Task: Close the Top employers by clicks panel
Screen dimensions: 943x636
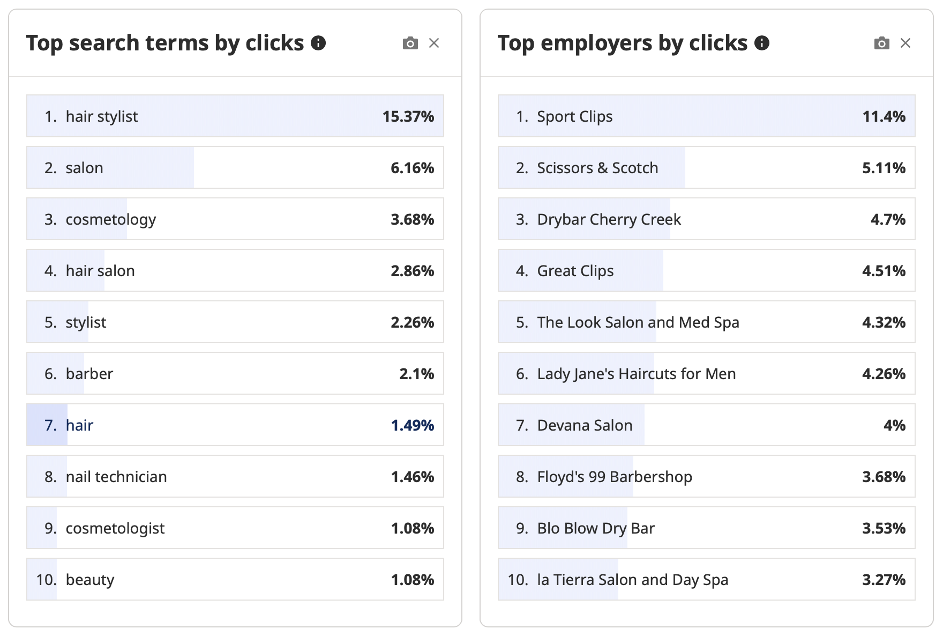Action: [x=905, y=43]
